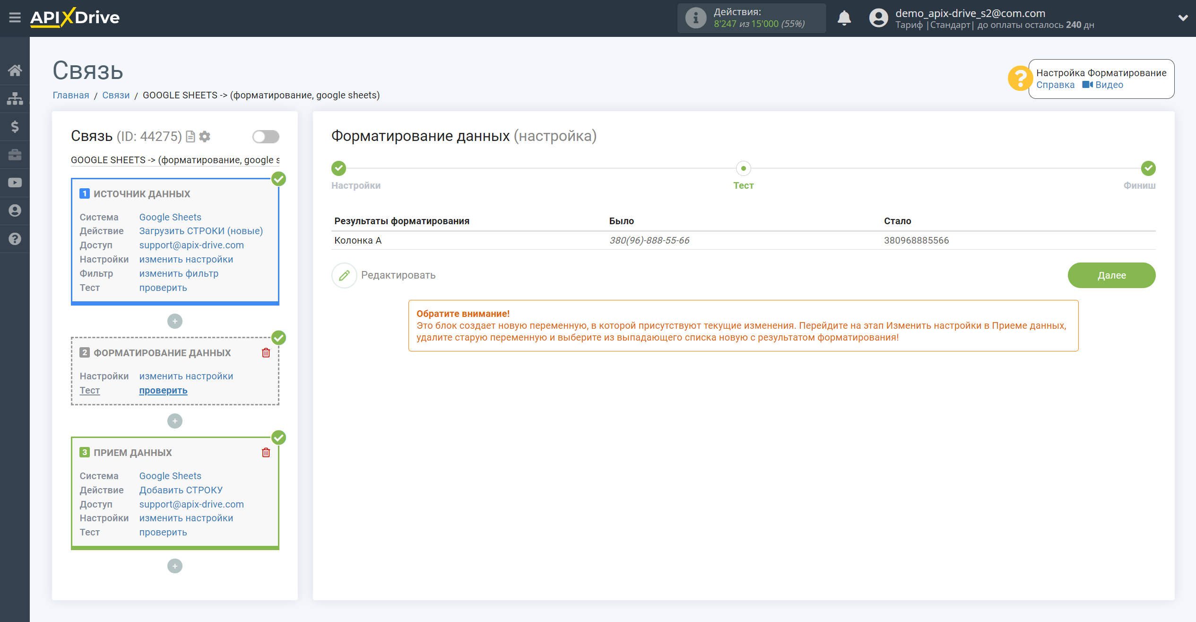
Task: Open the help question sidebar icon
Action: click(x=15, y=239)
